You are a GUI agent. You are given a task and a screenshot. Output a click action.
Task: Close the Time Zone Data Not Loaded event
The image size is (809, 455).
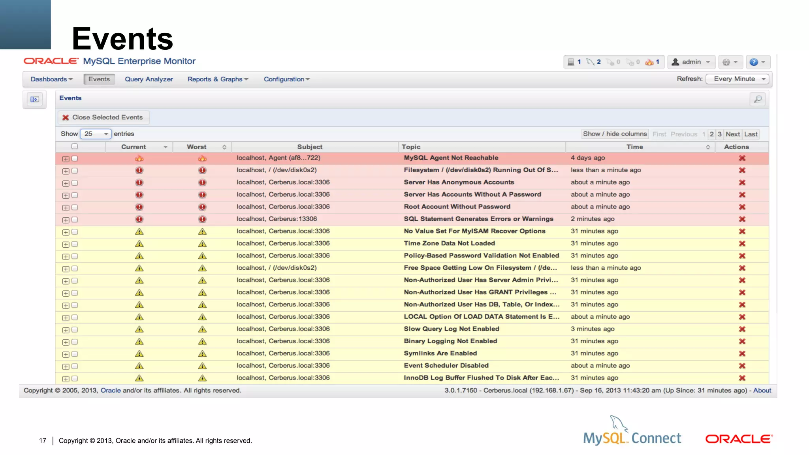pos(742,244)
